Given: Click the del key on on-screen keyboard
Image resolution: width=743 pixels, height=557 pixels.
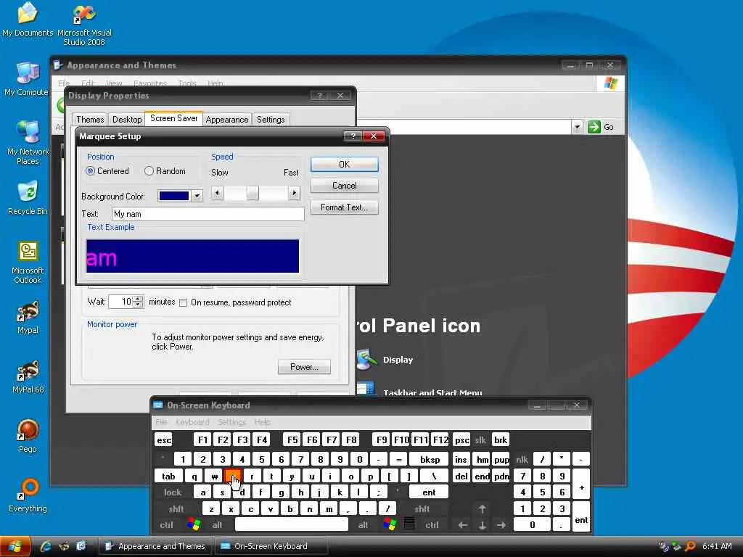Looking at the screenshot, I should pyautogui.click(x=461, y=476).
